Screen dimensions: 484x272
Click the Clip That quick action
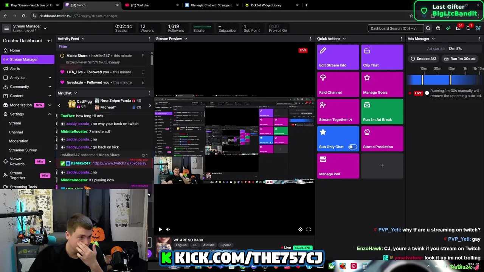[382, 57]
